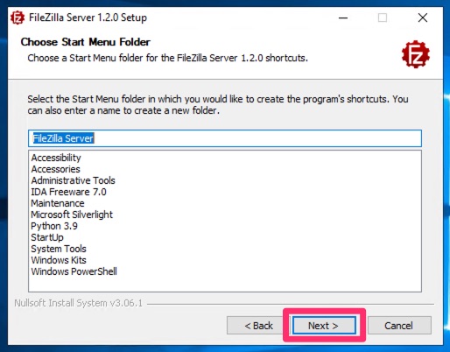Pick System Tools from the list
The width and height of the screenshot is (450, 352).
[59, 249]
